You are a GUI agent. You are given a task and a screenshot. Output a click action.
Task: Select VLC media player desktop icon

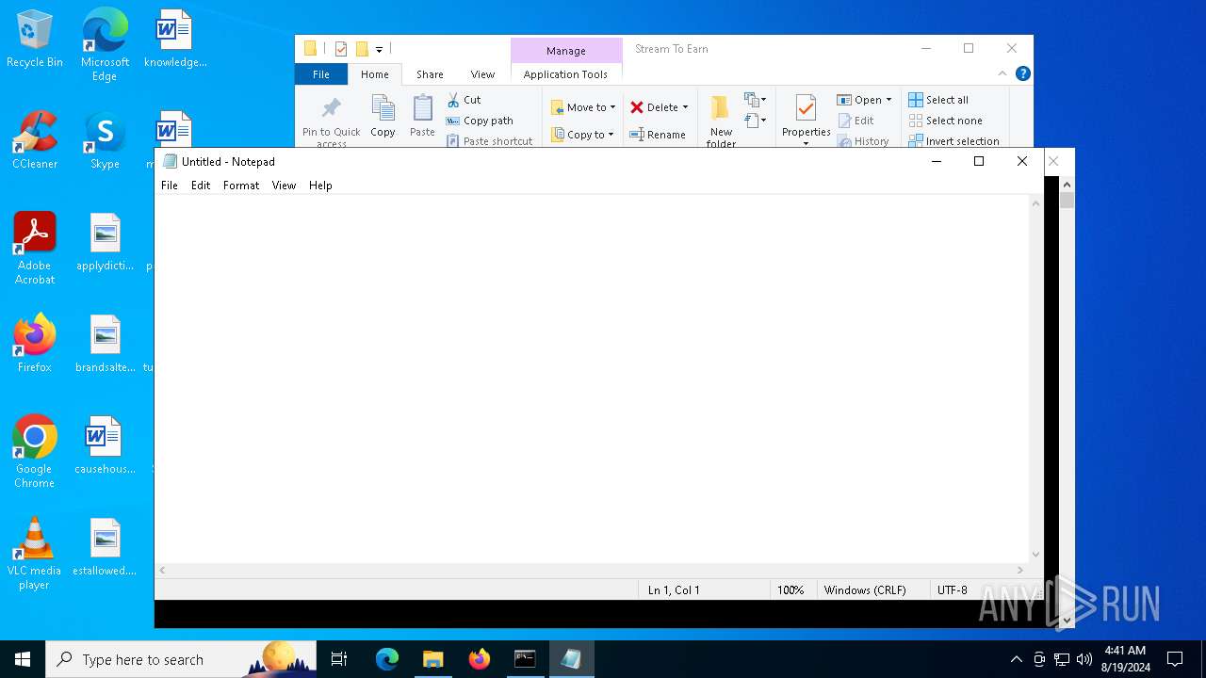pyautogui.click(x=35, y=554)
